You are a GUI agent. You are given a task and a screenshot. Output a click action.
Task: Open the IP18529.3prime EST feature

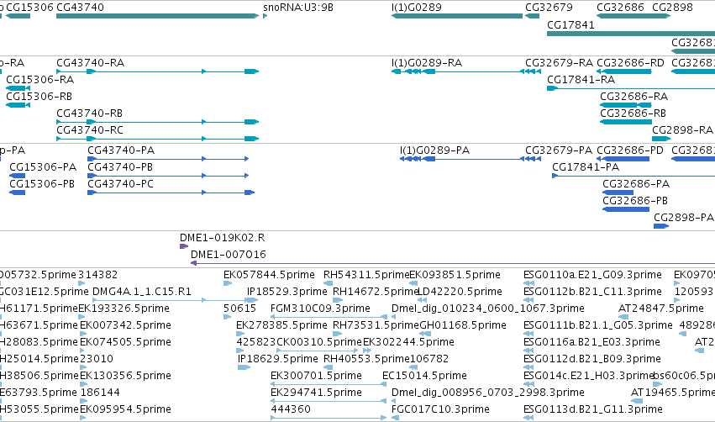click(x=252, y=300)
